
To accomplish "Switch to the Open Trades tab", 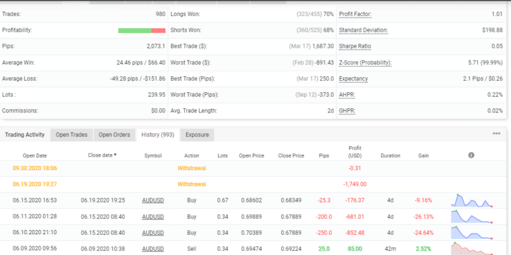I will [x=71, y=135].
